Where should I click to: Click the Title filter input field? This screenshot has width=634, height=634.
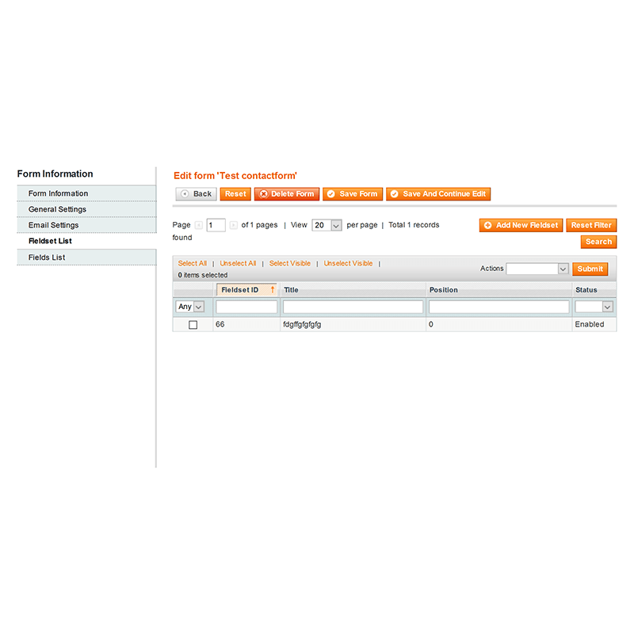[353, 307]
